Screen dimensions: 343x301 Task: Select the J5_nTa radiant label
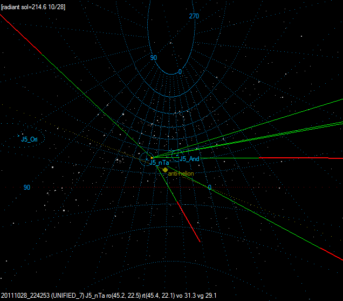pos(159,163)
